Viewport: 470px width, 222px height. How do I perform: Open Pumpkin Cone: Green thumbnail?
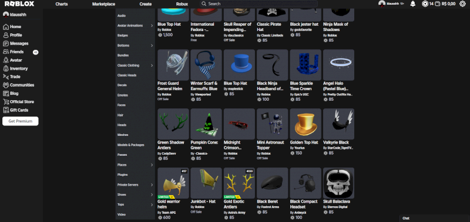click(206, 124)
